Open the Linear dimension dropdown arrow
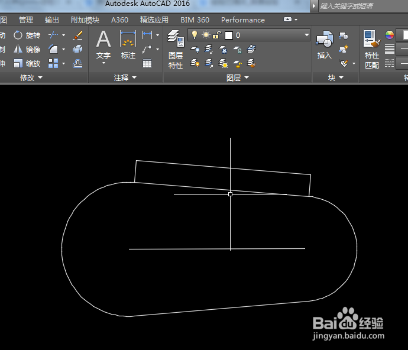 coord(157,35)
